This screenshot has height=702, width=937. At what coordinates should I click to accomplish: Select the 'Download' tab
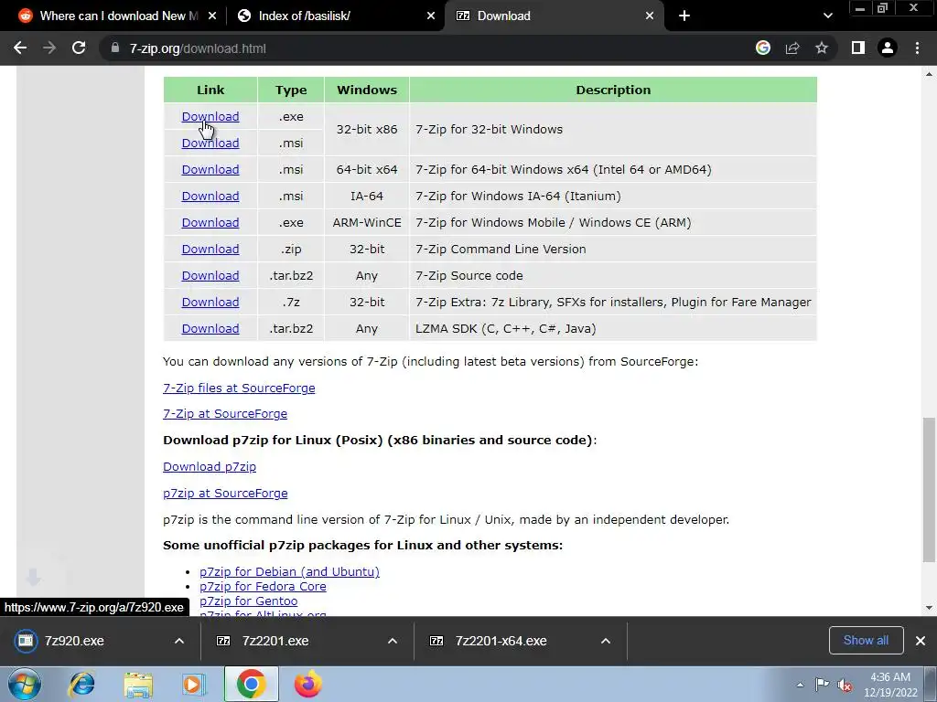(554, 16)
